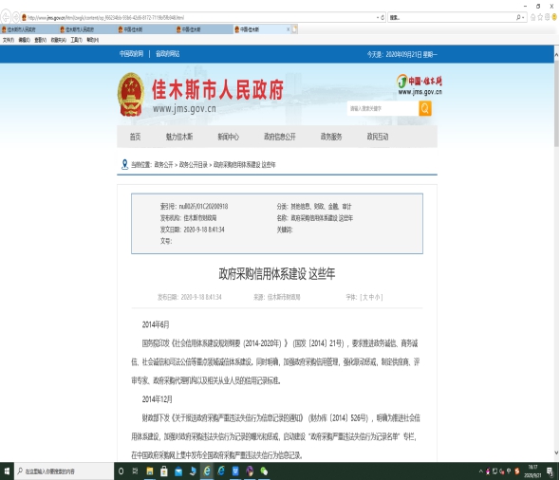Image resolution: width=560 pixels, height=480 pixels.
Task: Open favorites with the star icon
Action: 540,17
